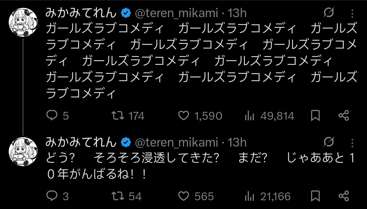Share the second tweet

[x=344, y=197]
